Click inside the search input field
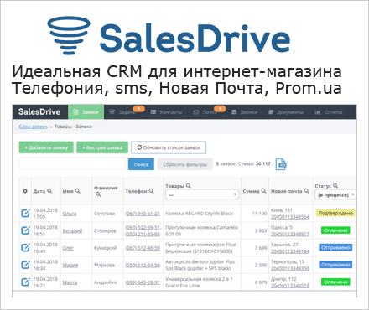 pos(72,164)
